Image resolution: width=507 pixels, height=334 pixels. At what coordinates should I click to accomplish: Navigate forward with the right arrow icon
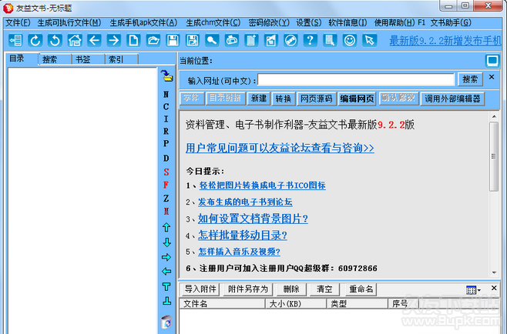click(114, 40)
